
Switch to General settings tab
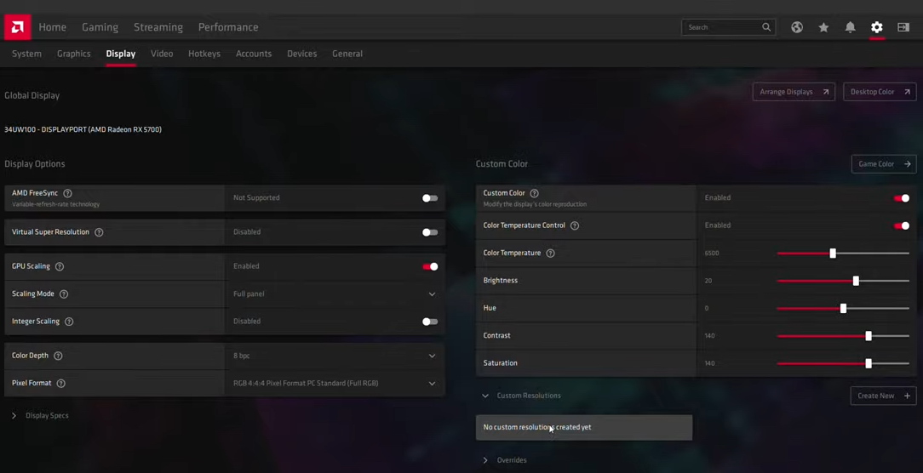pos(347,54)
